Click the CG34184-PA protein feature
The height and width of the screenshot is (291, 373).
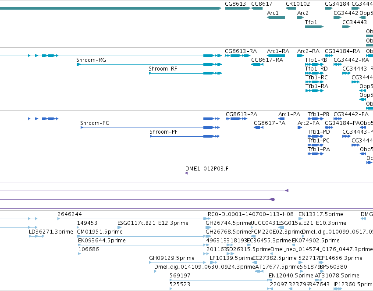[x=329, y=128]
